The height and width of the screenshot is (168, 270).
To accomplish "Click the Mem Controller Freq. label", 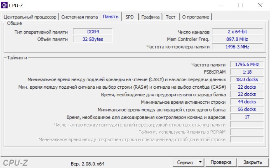I will pos(188,39).
